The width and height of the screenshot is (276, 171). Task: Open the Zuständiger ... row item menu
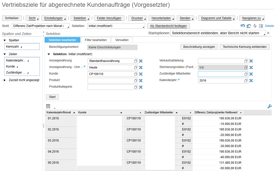[x=28, y=73]
